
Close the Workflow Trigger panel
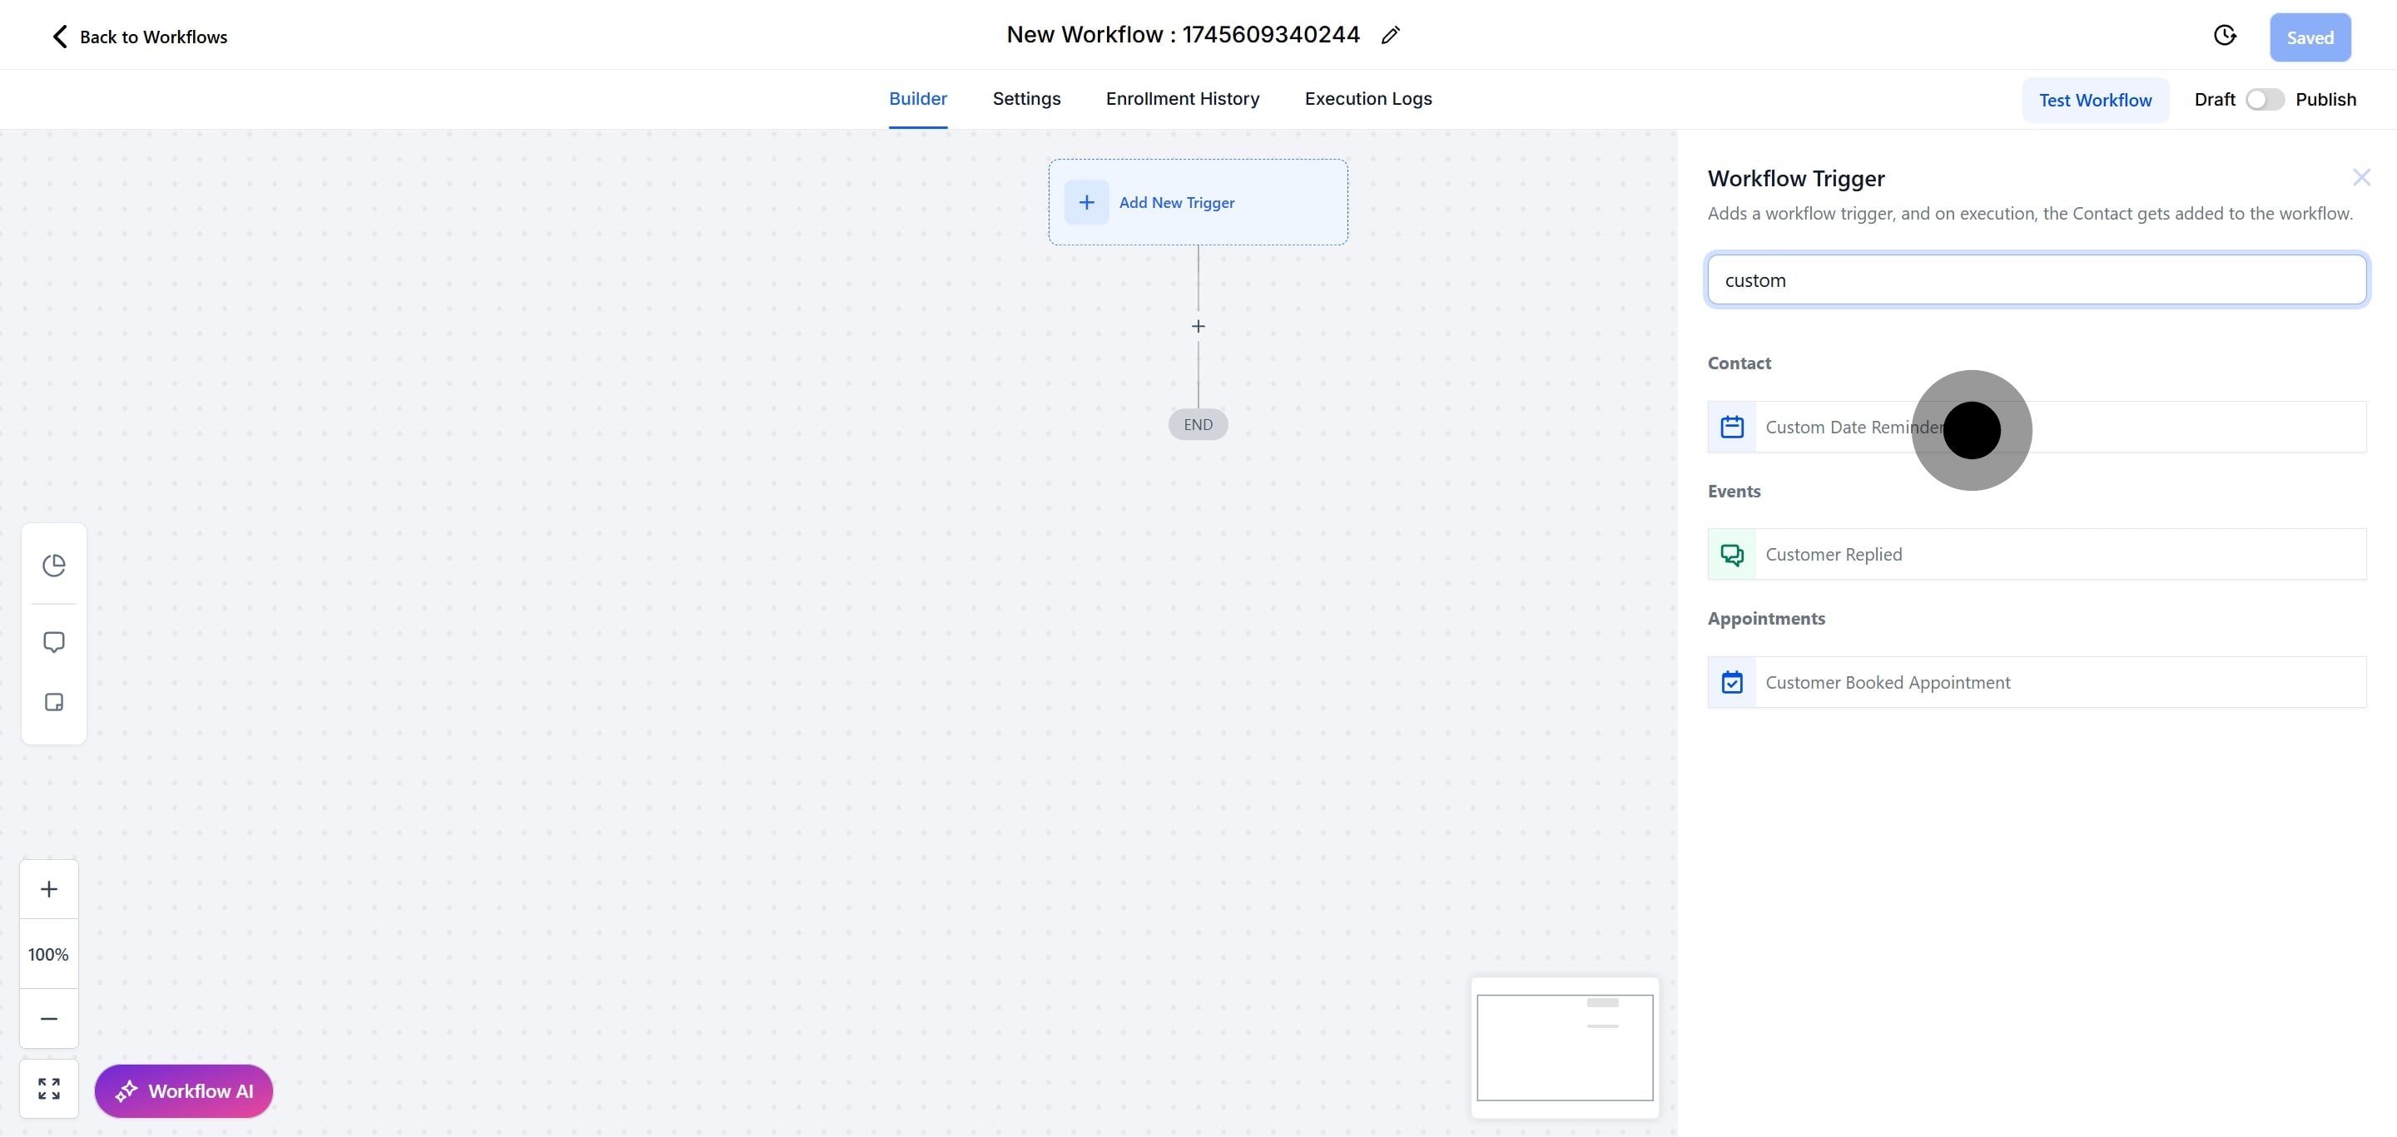point(2360,177)
